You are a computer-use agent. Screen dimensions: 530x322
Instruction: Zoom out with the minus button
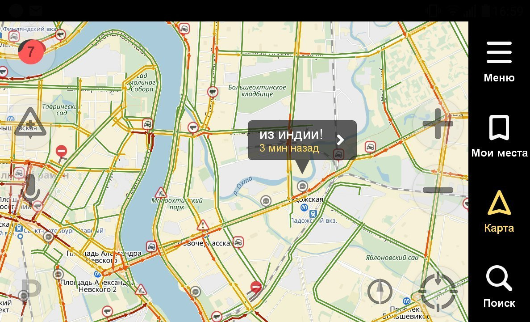(438, 190)
